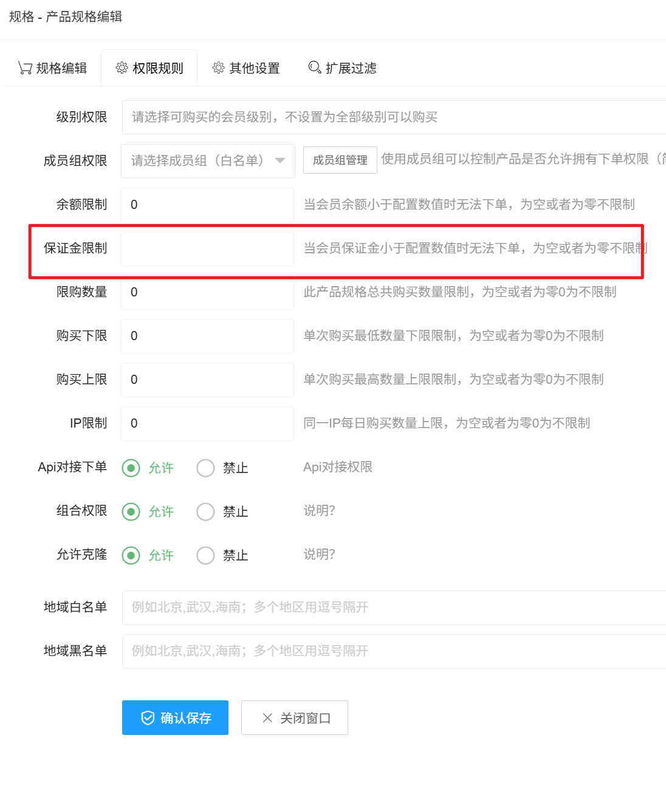This screenshot has width=666, height=806.
Task: Open the 成员组 whitelist dropdown arrow
Action: pyautogui.click(x=280, y=161)
